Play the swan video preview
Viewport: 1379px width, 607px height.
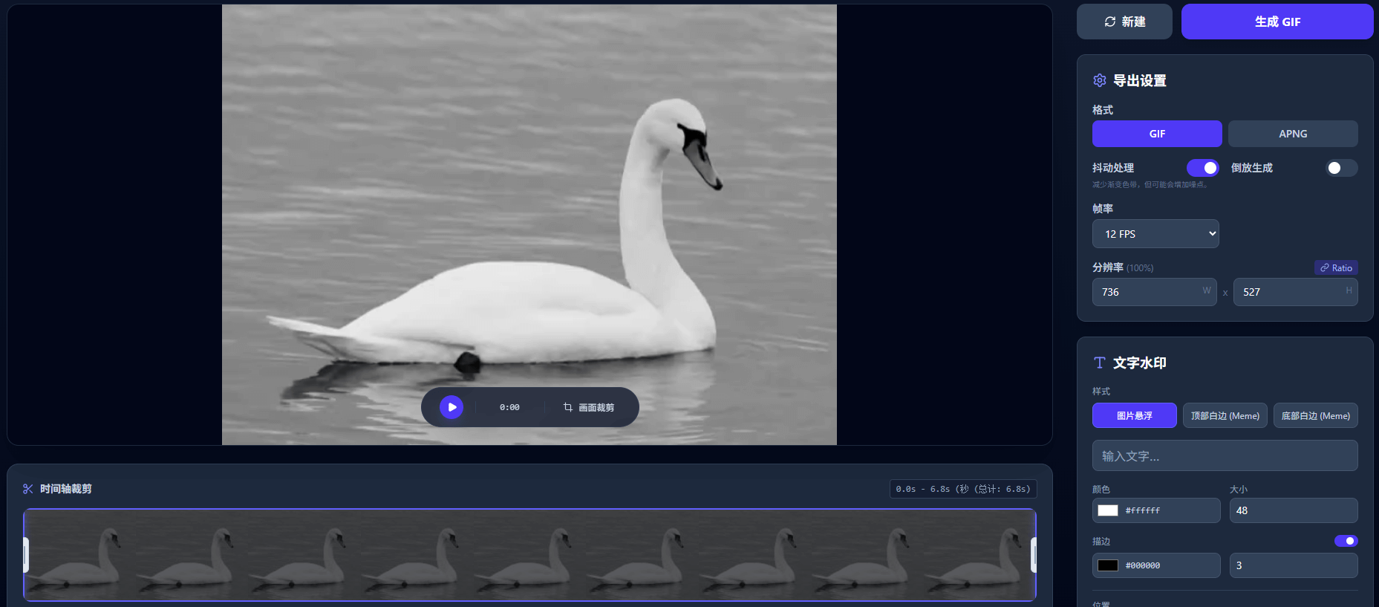[x=451, y=407]
